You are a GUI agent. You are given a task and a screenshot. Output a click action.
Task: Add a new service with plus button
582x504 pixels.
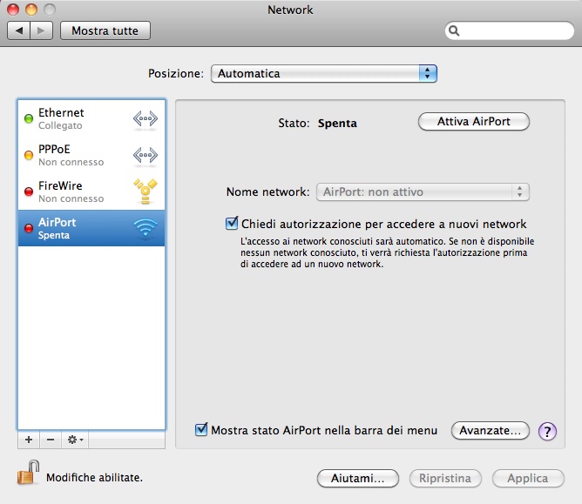click(x=29, y=440)
